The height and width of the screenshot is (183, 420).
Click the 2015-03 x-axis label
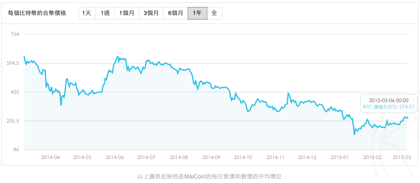coord(402,157)
